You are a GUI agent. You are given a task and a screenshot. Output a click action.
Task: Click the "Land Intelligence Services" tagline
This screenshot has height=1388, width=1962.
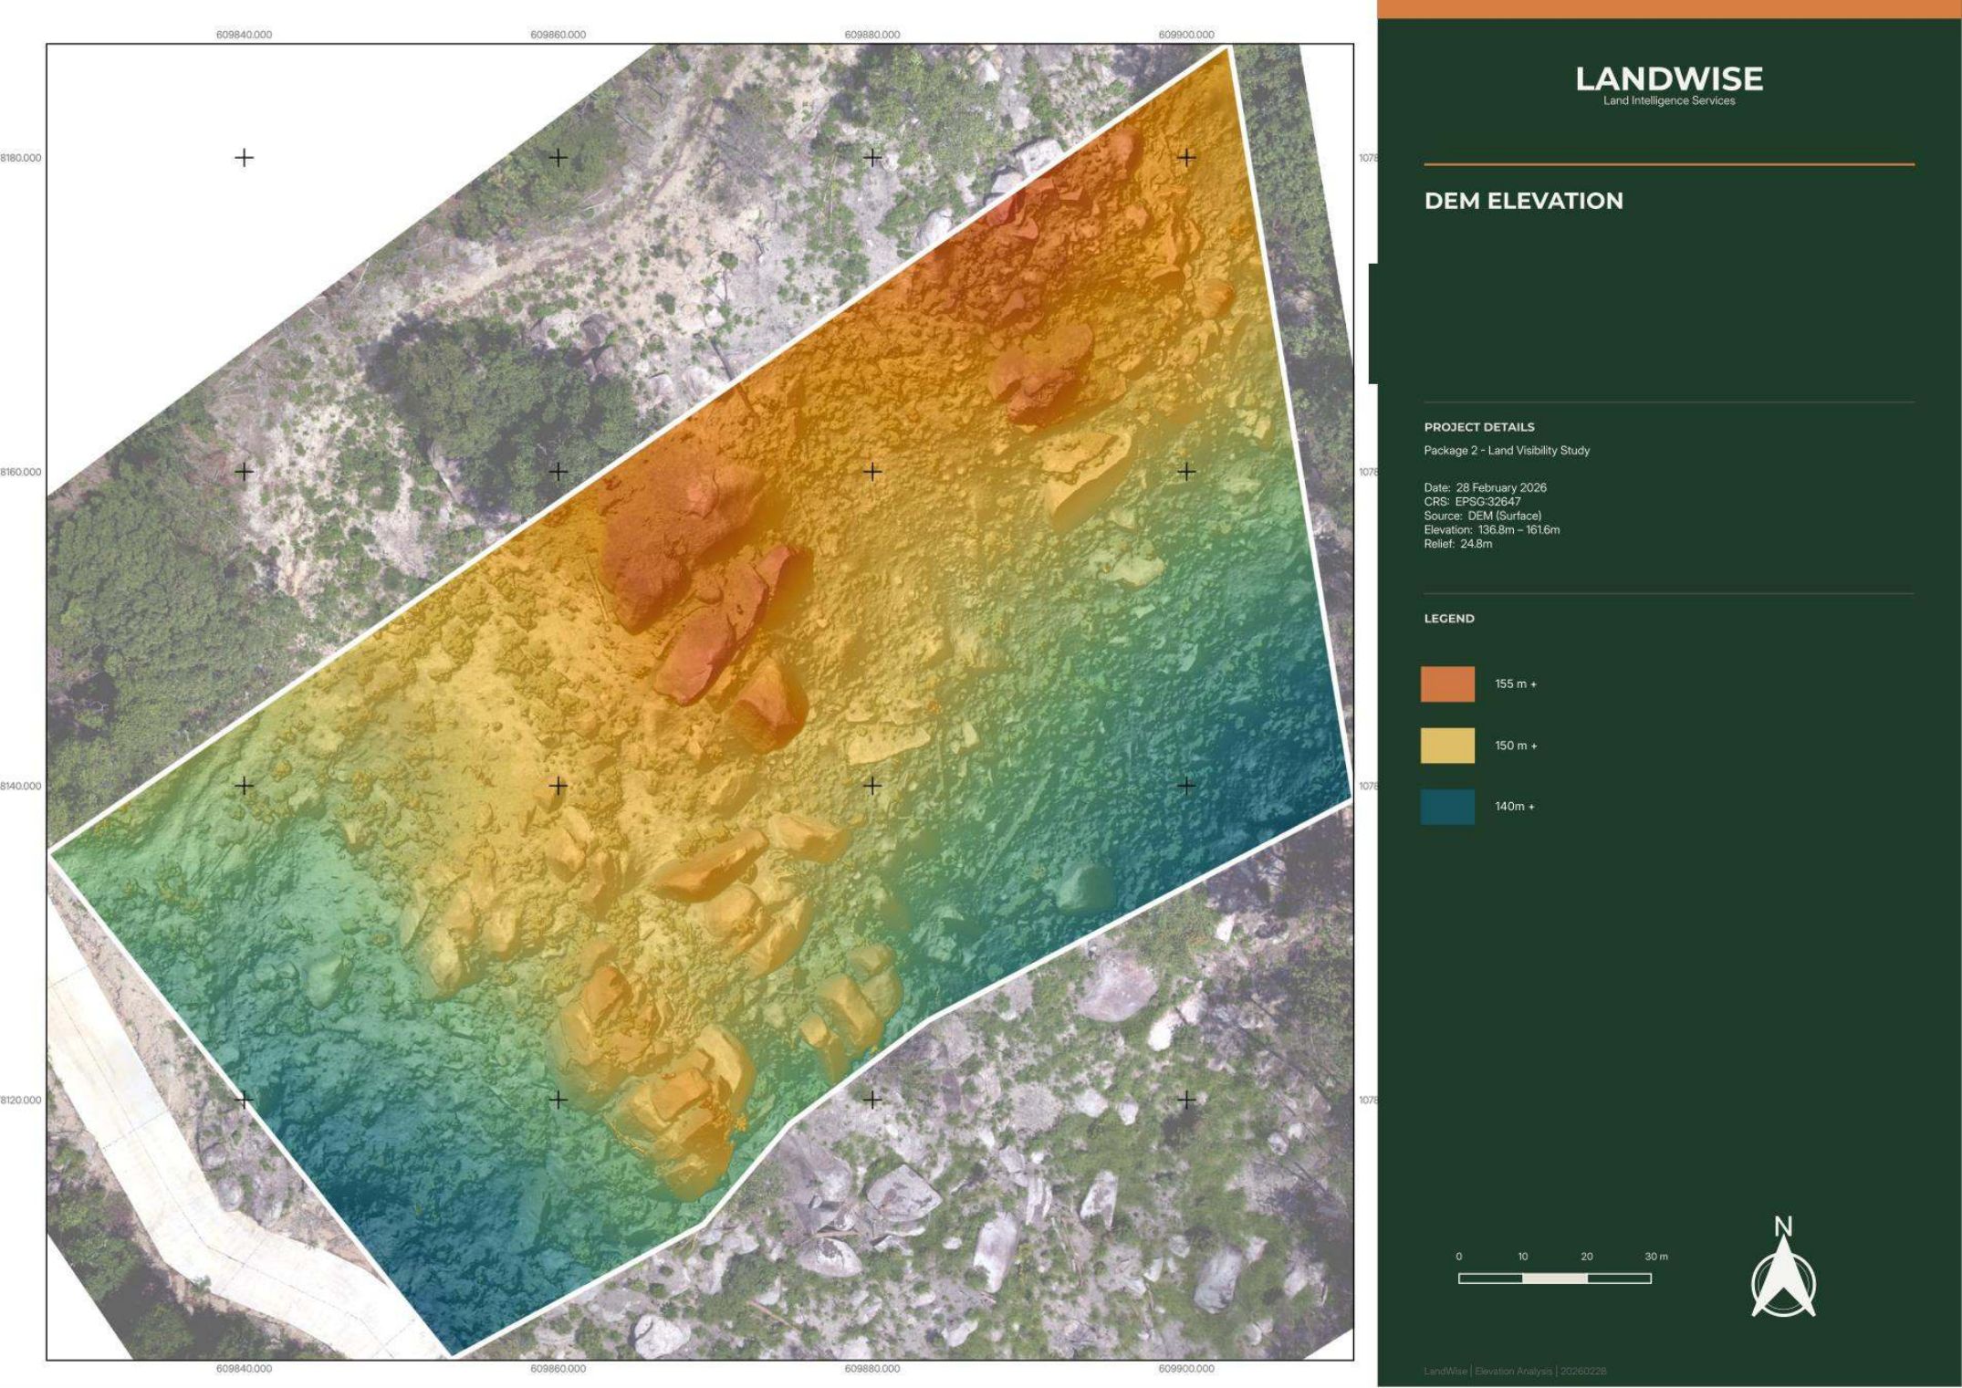click(1669, 101)
